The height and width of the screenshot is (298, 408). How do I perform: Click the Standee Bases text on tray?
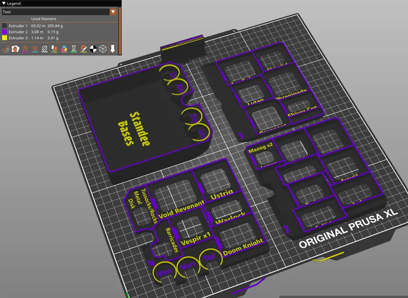click(x=134, y=129)
